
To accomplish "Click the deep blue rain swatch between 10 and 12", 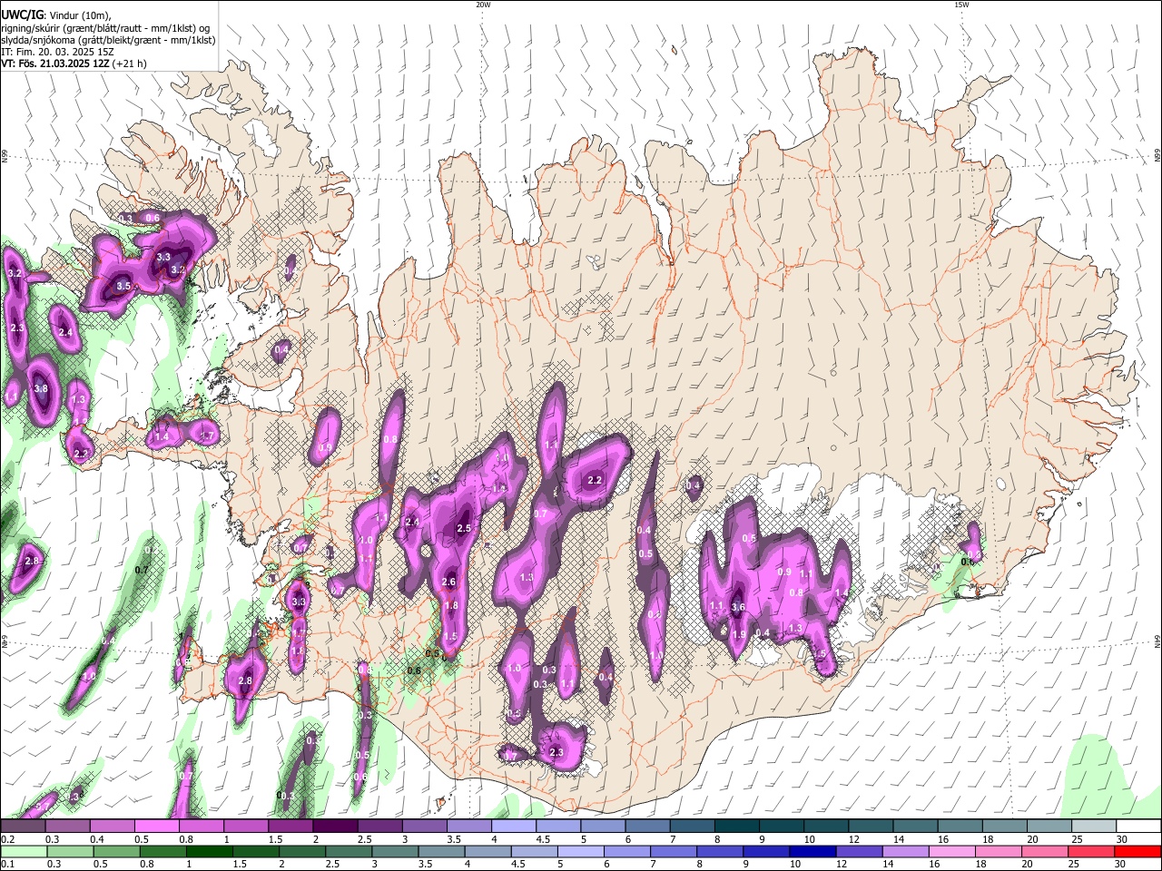I will [x=812, y=851].
